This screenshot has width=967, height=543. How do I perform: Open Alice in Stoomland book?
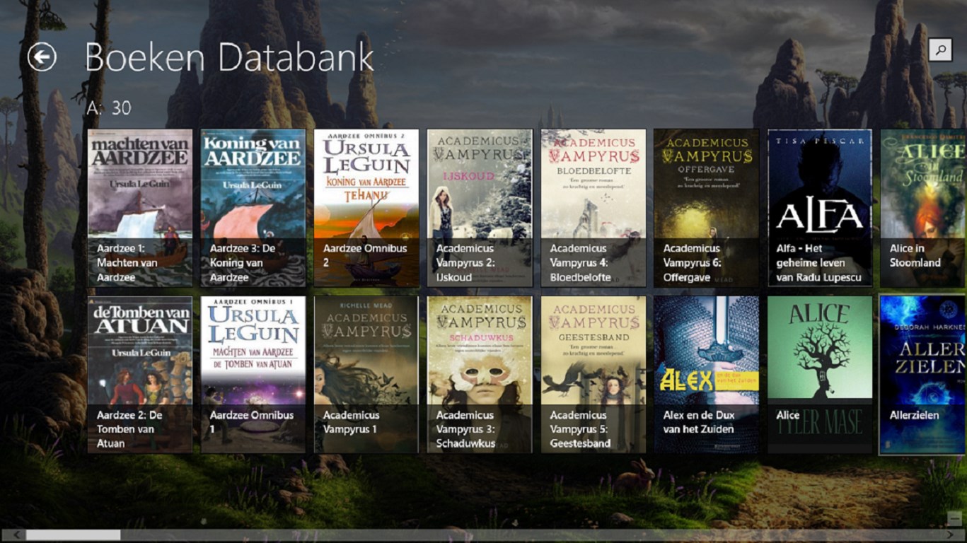(x=923, y=208)
